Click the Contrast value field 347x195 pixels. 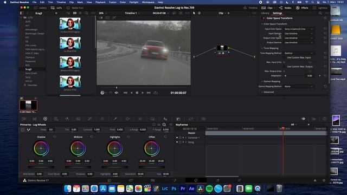[x=97, y=129]
